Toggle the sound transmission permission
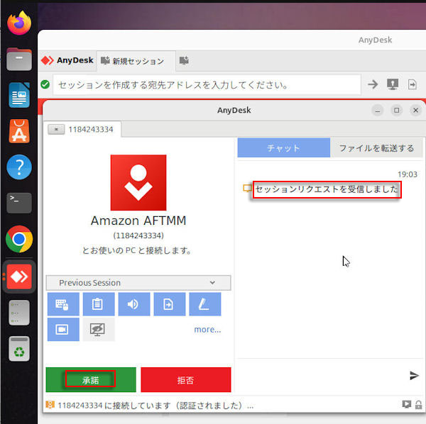 click(134, 304)
